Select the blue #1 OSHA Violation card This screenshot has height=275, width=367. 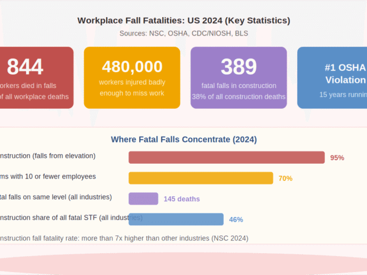[x=332, y=77]
